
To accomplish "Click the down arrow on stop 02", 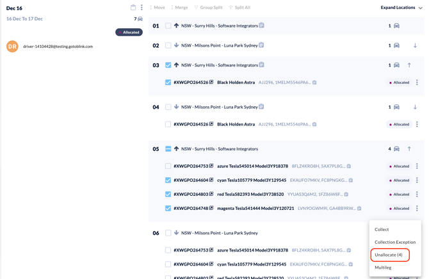I will [415, 45].
